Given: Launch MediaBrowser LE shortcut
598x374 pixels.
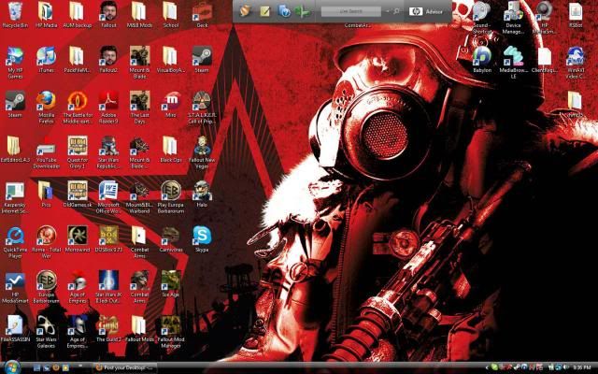Looking at the screenshot, I should [513, 63].
